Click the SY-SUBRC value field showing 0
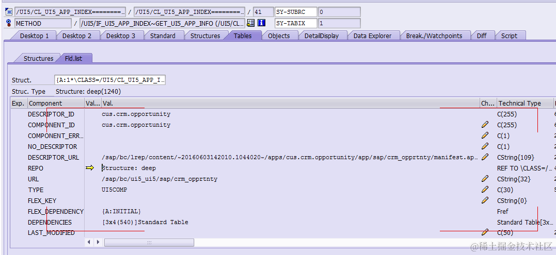Screen dimensions: 556x255 [x=339, y=12]
